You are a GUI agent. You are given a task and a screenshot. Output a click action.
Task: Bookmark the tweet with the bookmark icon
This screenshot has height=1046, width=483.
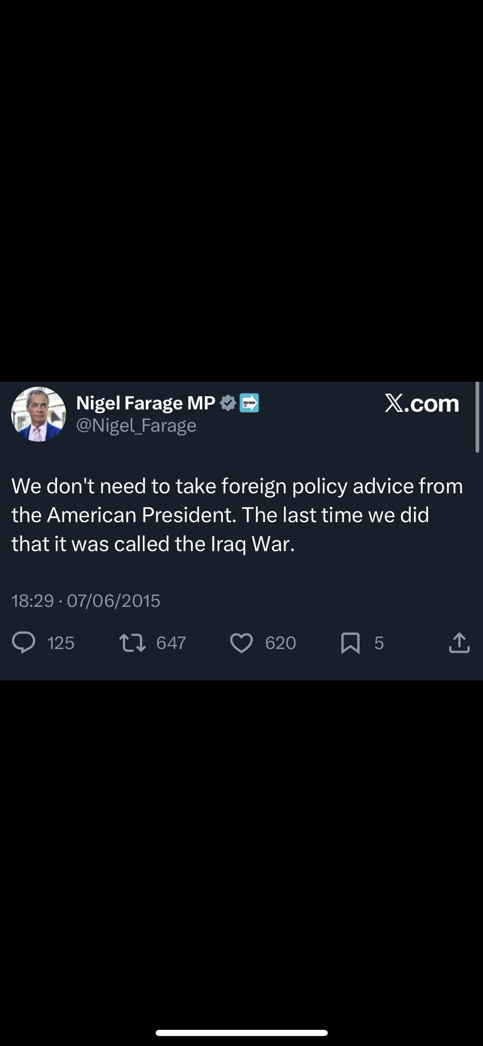(350, 643)
